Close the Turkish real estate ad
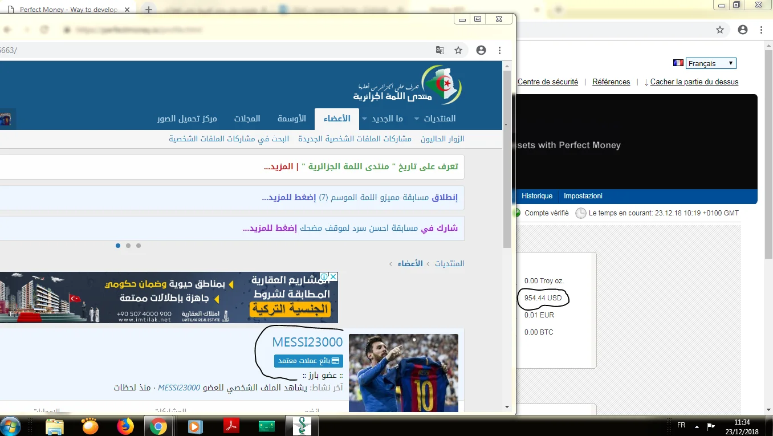This screenshot has width=773, height=436. (333, 276)
